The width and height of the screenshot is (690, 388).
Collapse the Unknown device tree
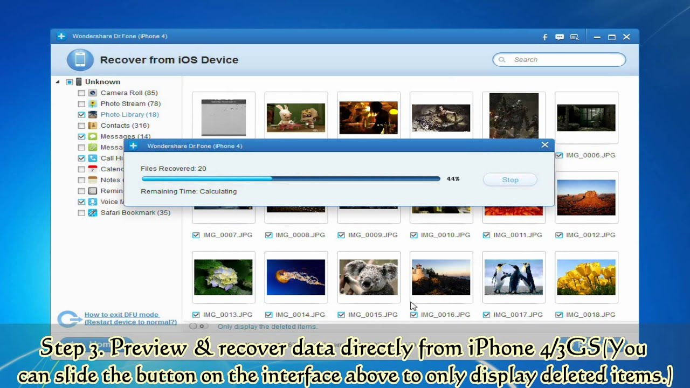tap(58, 82)
